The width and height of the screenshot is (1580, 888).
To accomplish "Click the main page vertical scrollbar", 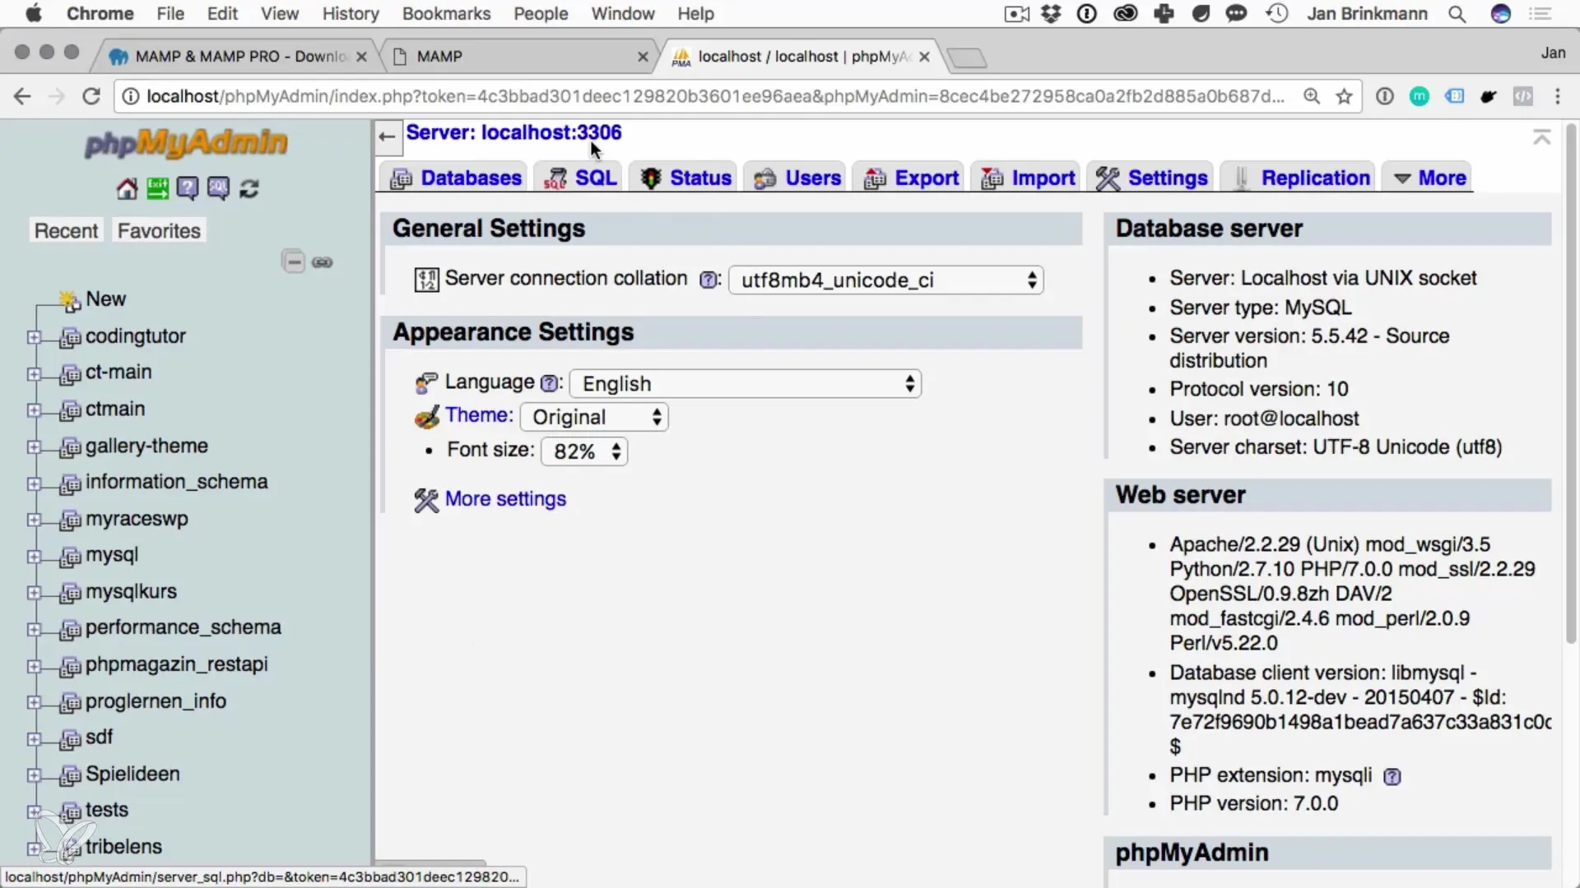I will (1570, 382).
